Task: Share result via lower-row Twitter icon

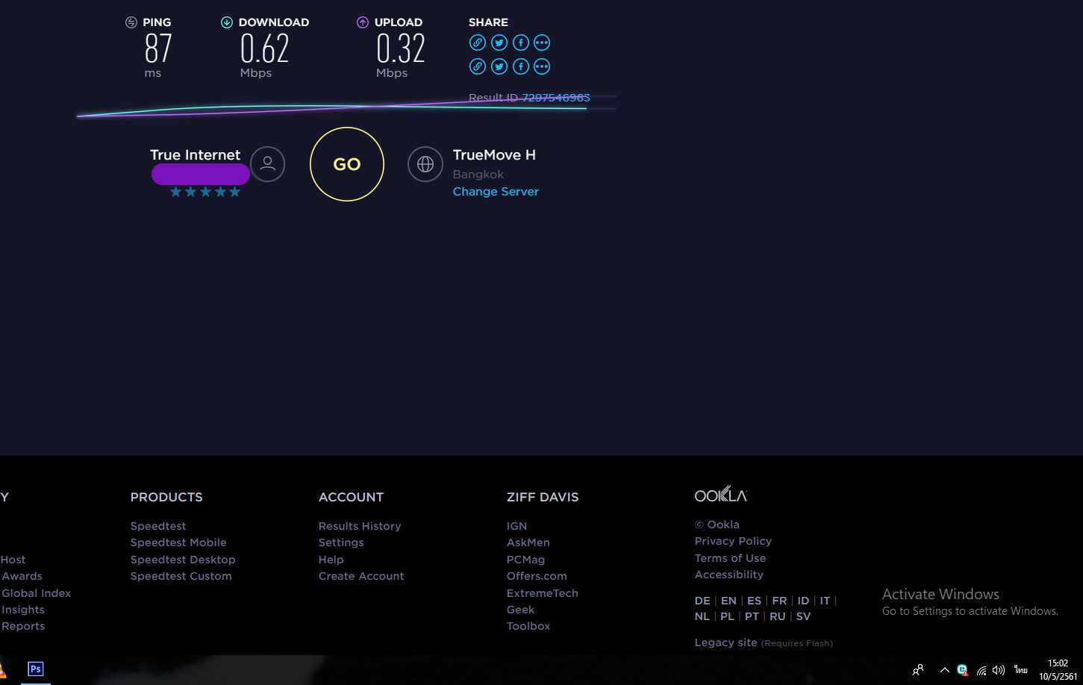Action: [x=499, y=66]
